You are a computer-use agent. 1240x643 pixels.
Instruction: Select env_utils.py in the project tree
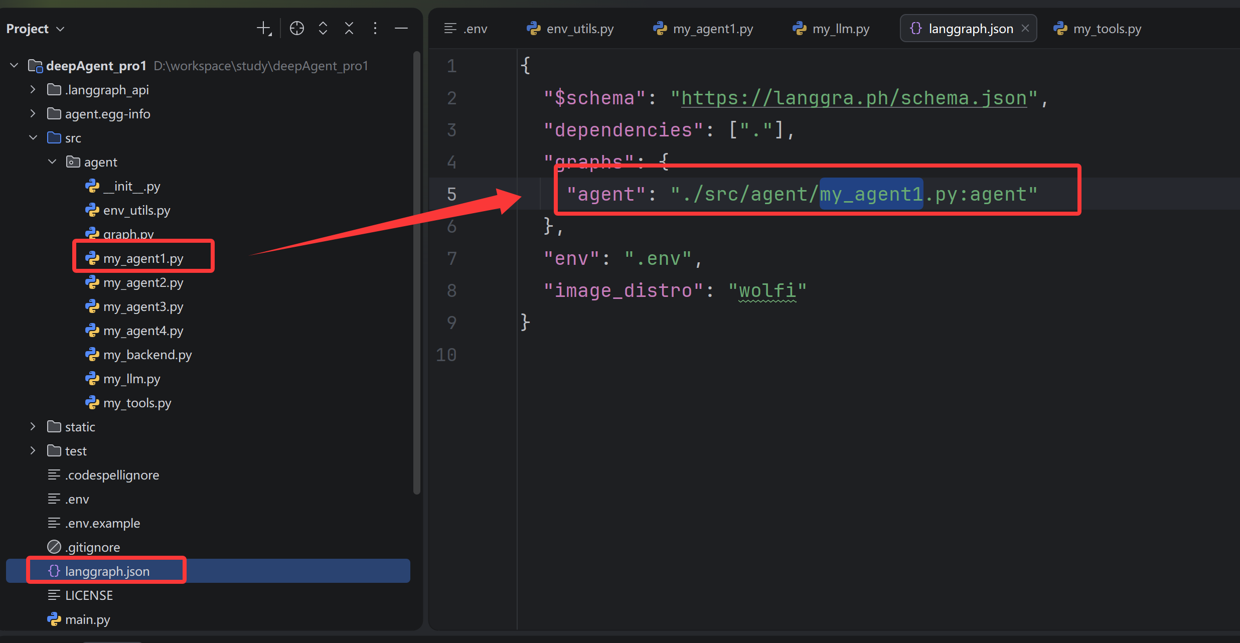(x=136, y=210)
